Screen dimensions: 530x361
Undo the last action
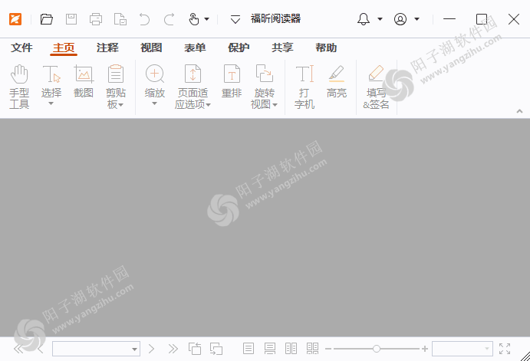[x=144, y=19]
